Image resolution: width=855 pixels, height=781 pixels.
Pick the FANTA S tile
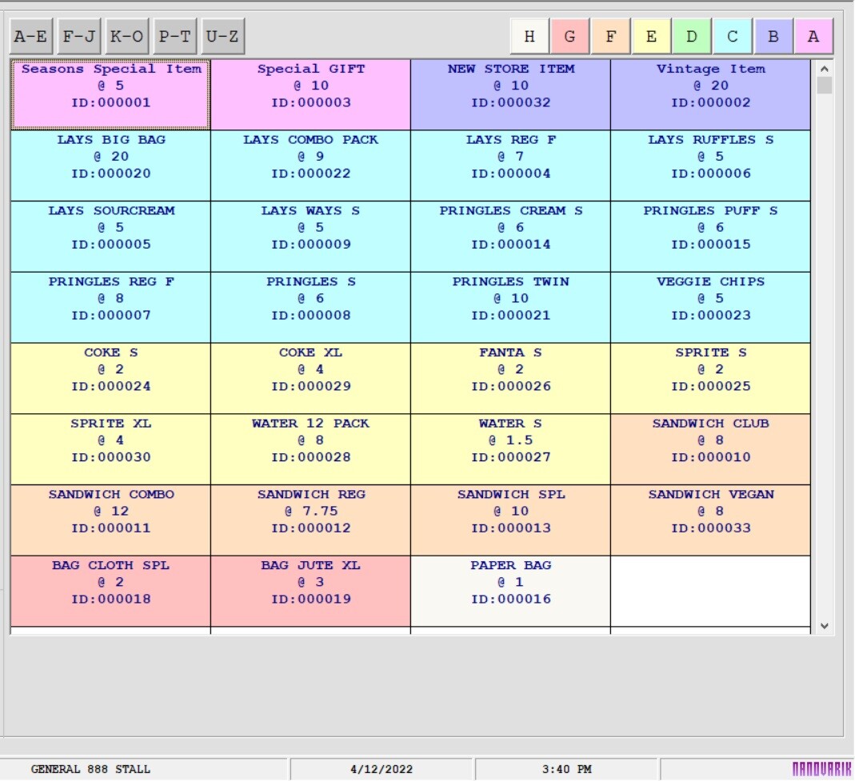tap(511, 378)
